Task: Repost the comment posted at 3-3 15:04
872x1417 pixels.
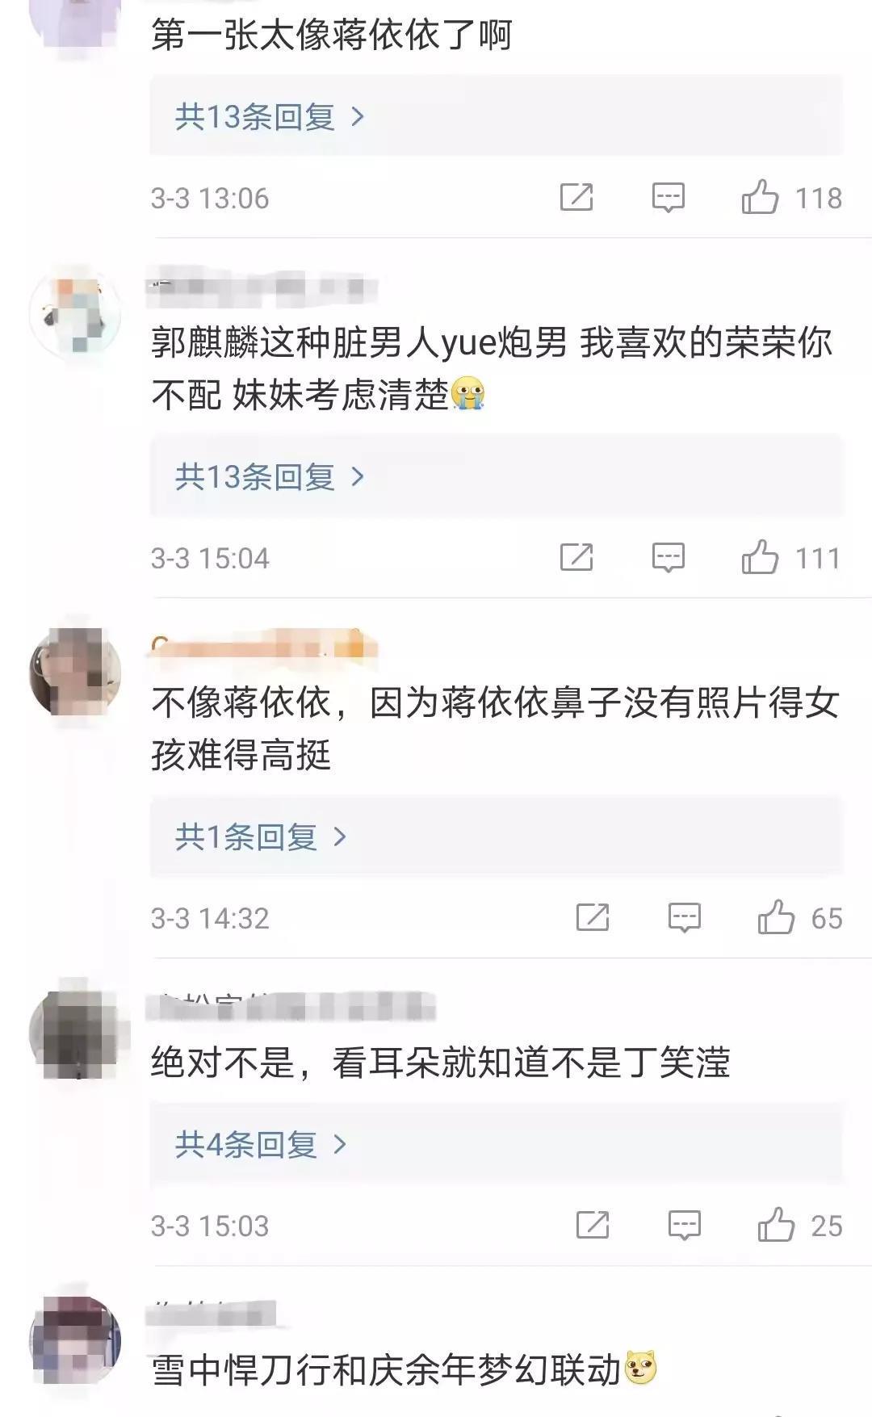Action: pos(576,557)
